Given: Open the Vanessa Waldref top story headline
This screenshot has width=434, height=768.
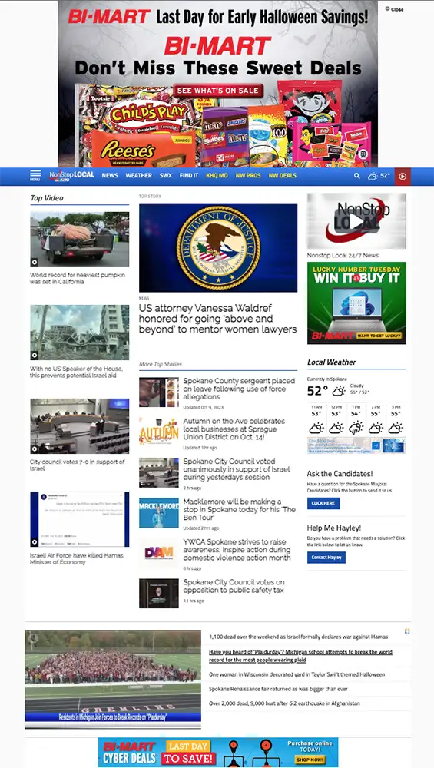Looking at the screenshot, I should 217,319.
